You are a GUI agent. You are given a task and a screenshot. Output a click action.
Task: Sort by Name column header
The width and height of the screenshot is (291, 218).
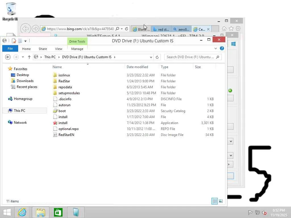57,67
